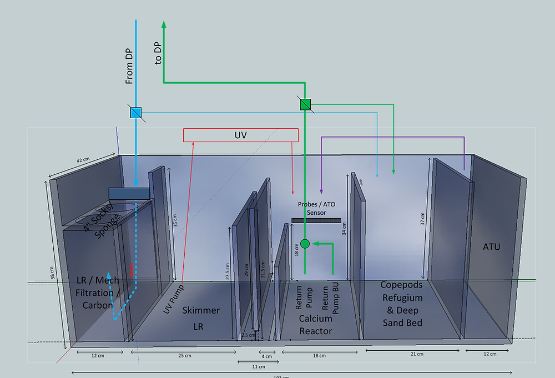Click the '37 cm' baffle dimension
Viewport: 555px width, 378px height.
coord(422,219)
